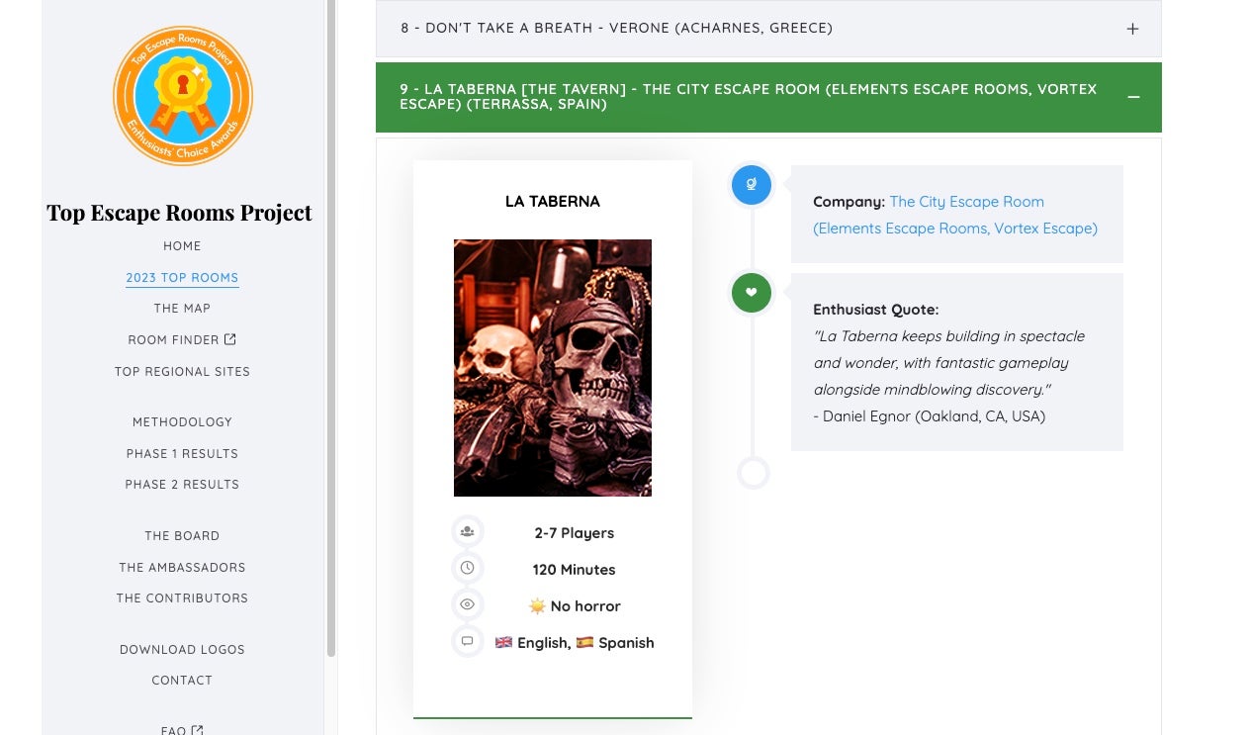
Task: Open Top Regional Sites page
Action: pyautogui.click(x=182, y=372)
